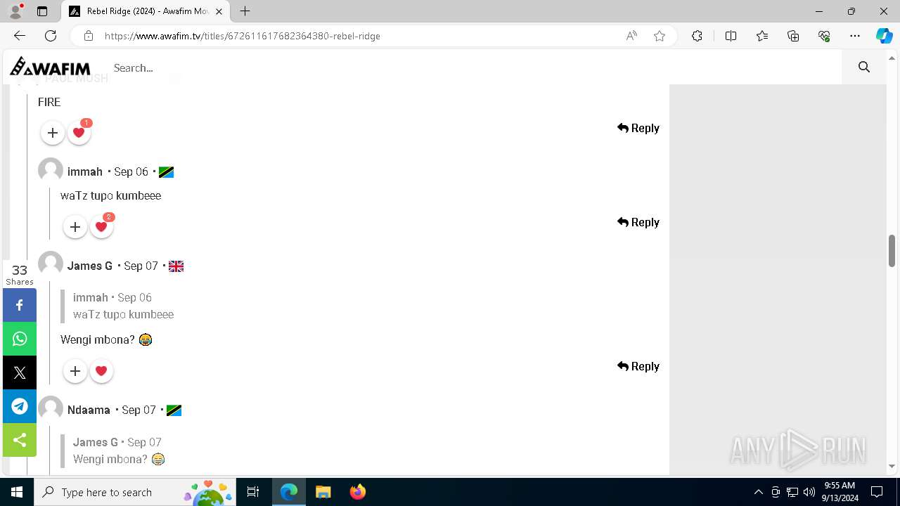The width and height of the screenshot is (900, 506).
Task: Open the green share options button
Action: tap(20, 440)
